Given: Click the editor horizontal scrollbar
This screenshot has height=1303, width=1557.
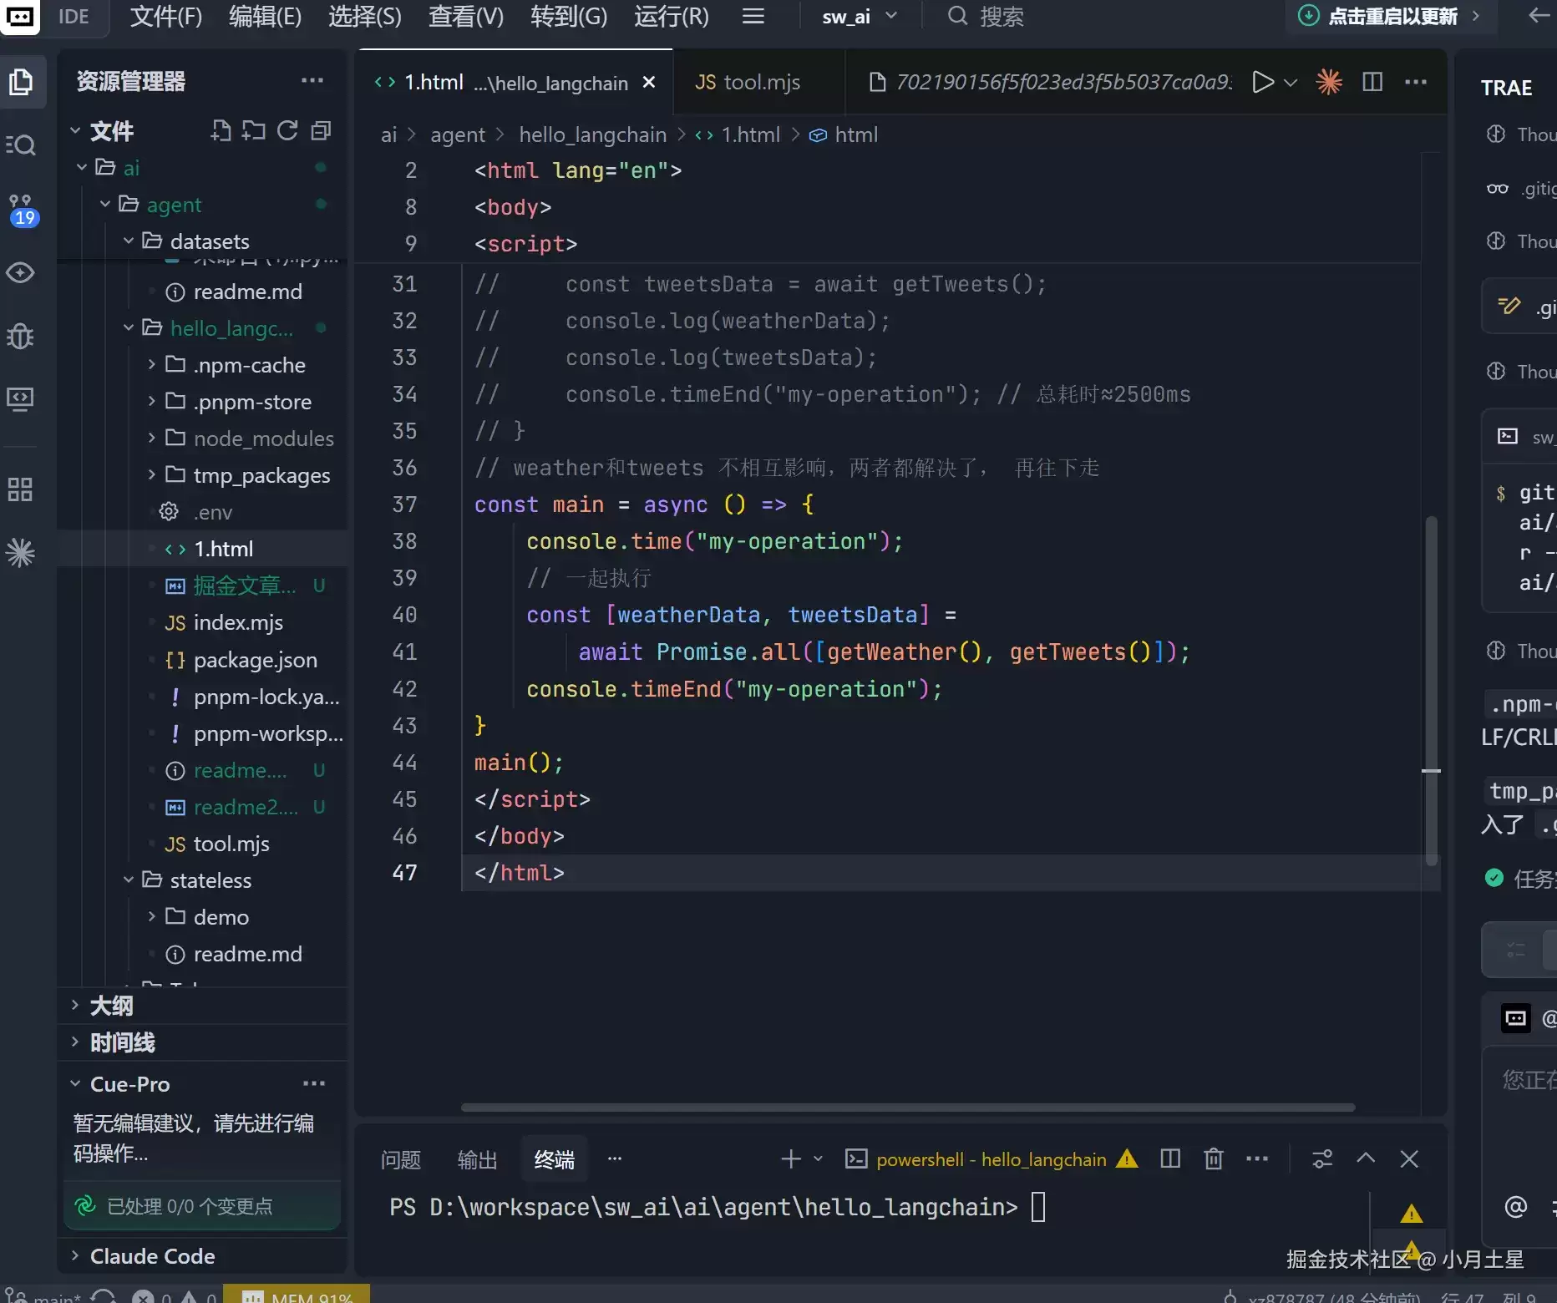Looking at the screenshot, I should pyautogui.click(x=908, y=1108).
